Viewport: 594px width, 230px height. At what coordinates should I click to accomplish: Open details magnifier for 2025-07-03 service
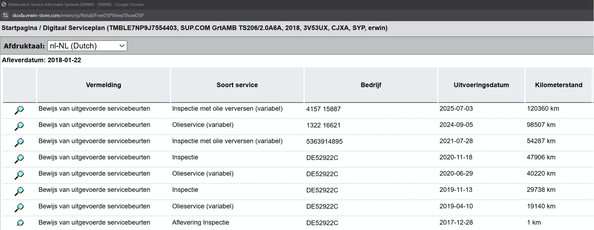(19, 110)
